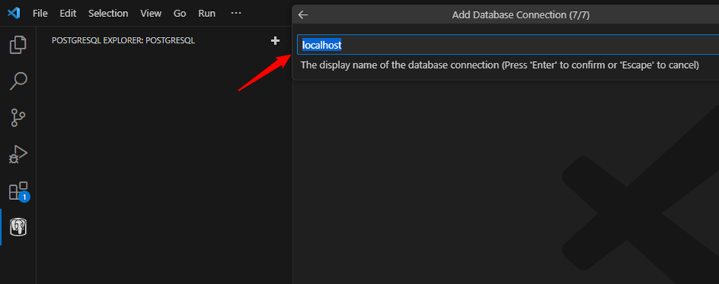
Task: Open the Go menu
Action: click(180, 13)
